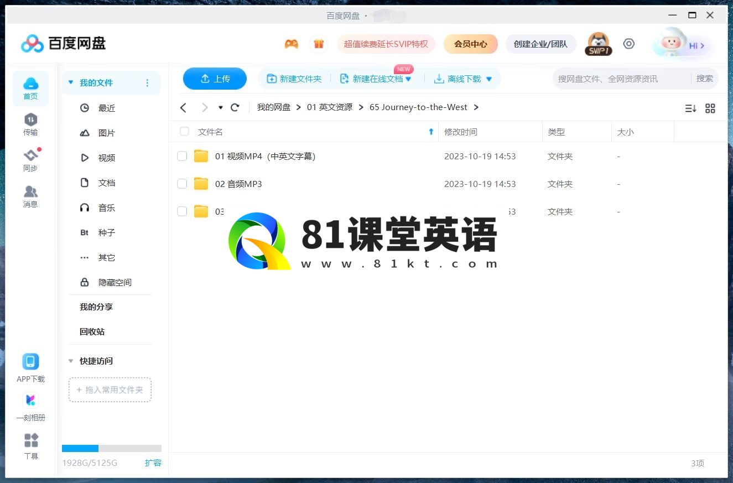Expand the chevron after 01 英文资源
This screenshot has width=733, height=483.
pyautogui.click(x=361, y=107)
